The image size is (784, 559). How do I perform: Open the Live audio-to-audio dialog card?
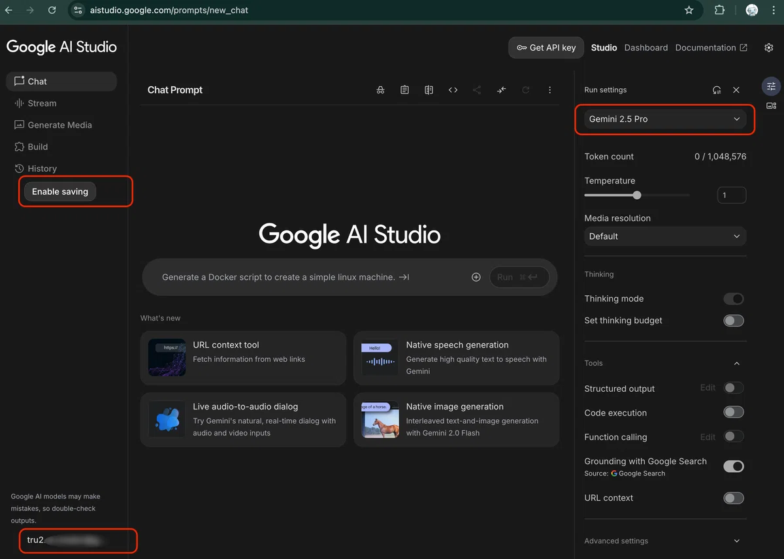[x=243, y=419]
